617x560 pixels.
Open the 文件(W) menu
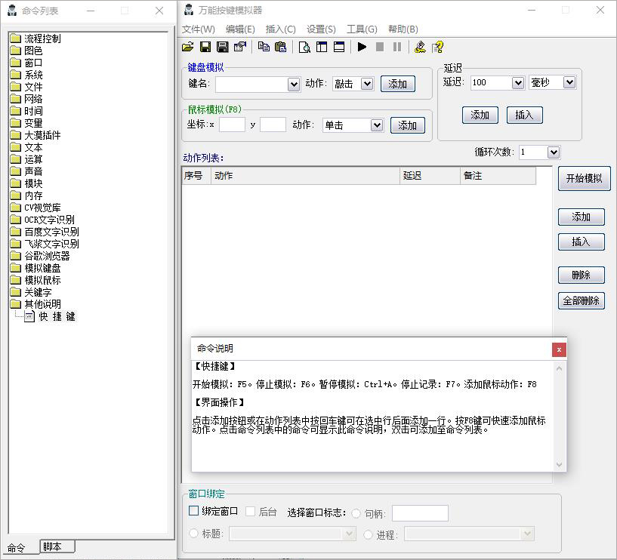[196, 29]
